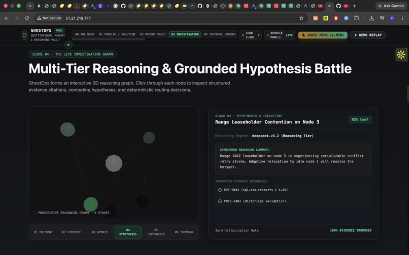Switch to the red droplet favicon tab
The height and width of the screenshot is (255, 409).
pos(77,6)
